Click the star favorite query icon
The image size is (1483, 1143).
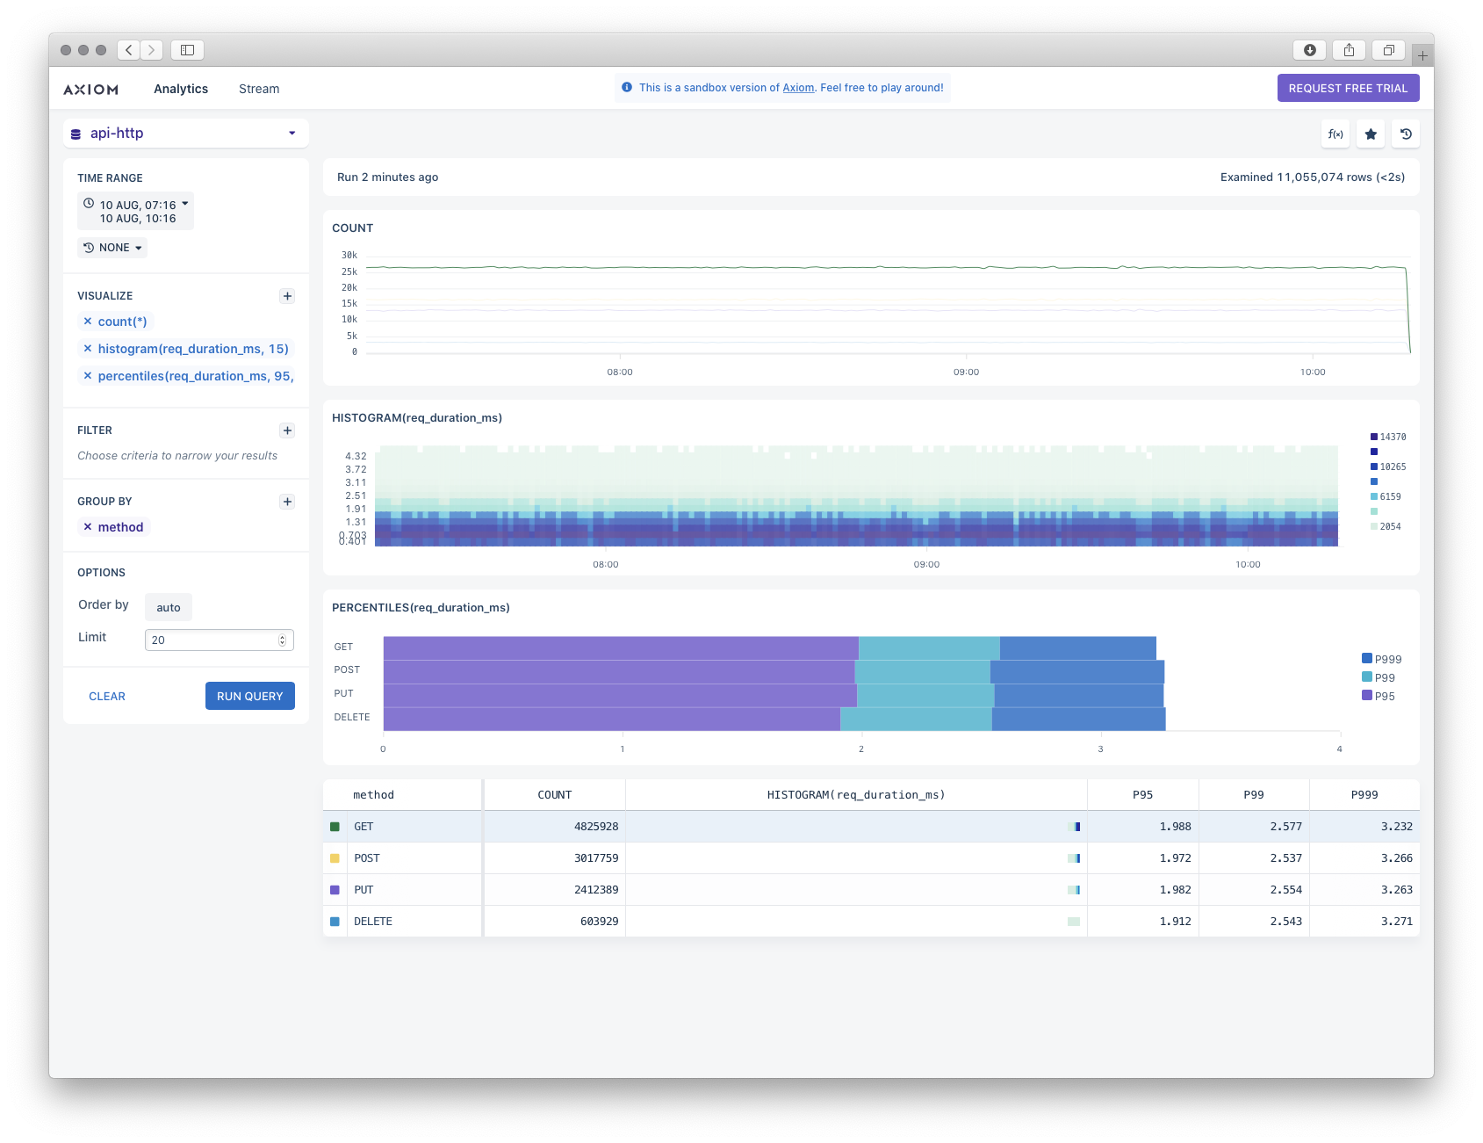[1371, 134]
